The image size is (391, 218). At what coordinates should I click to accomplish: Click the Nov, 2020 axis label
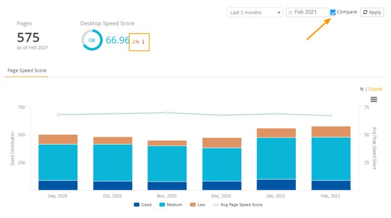click(167, 196)
